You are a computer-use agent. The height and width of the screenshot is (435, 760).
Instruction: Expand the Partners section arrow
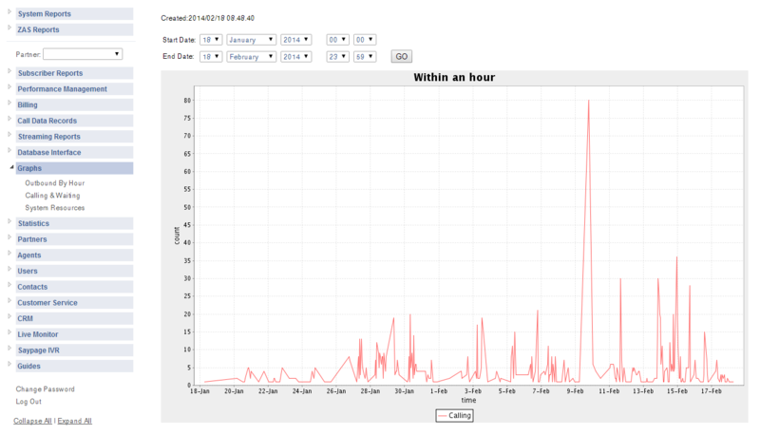pyautogui.click(x=9, y=236)
